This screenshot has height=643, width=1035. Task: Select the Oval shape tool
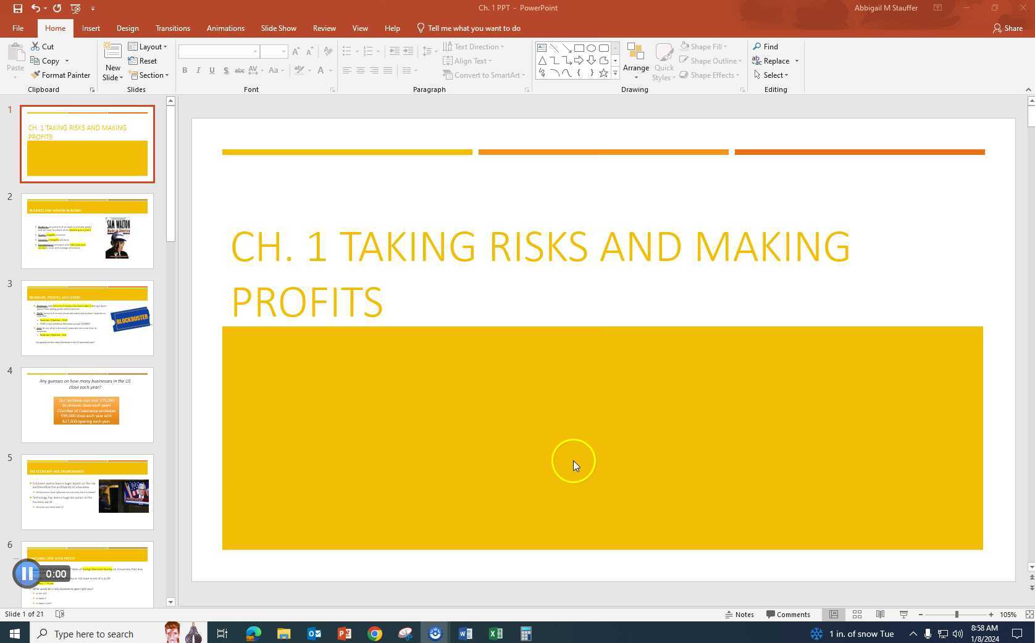pos(591,48)
